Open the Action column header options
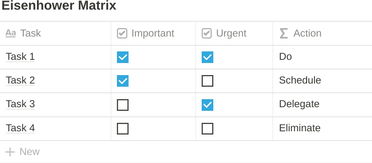This screenshot has height=163, width=372. coord(307,33)
